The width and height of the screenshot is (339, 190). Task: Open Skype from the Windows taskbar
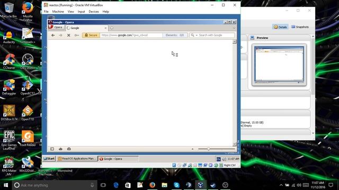176,185
